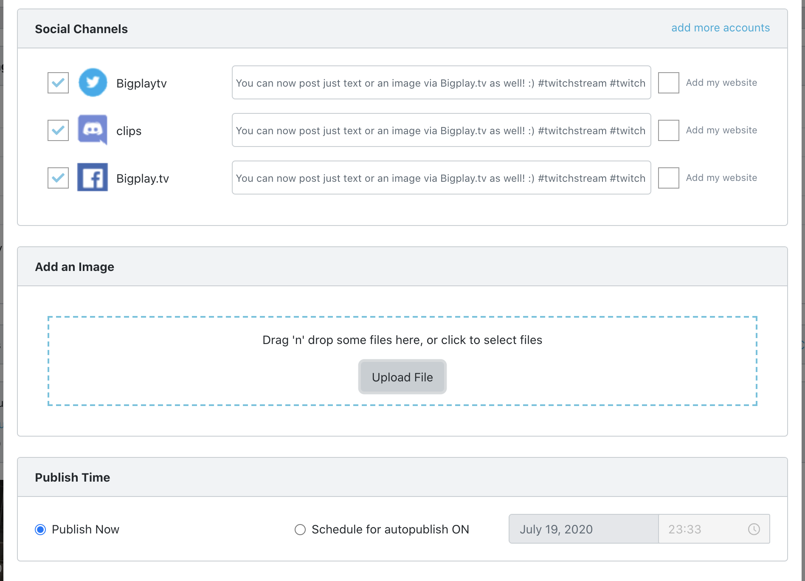Select the Publish Now radio option
Screen dimensions: 805x581
[40, 530]
